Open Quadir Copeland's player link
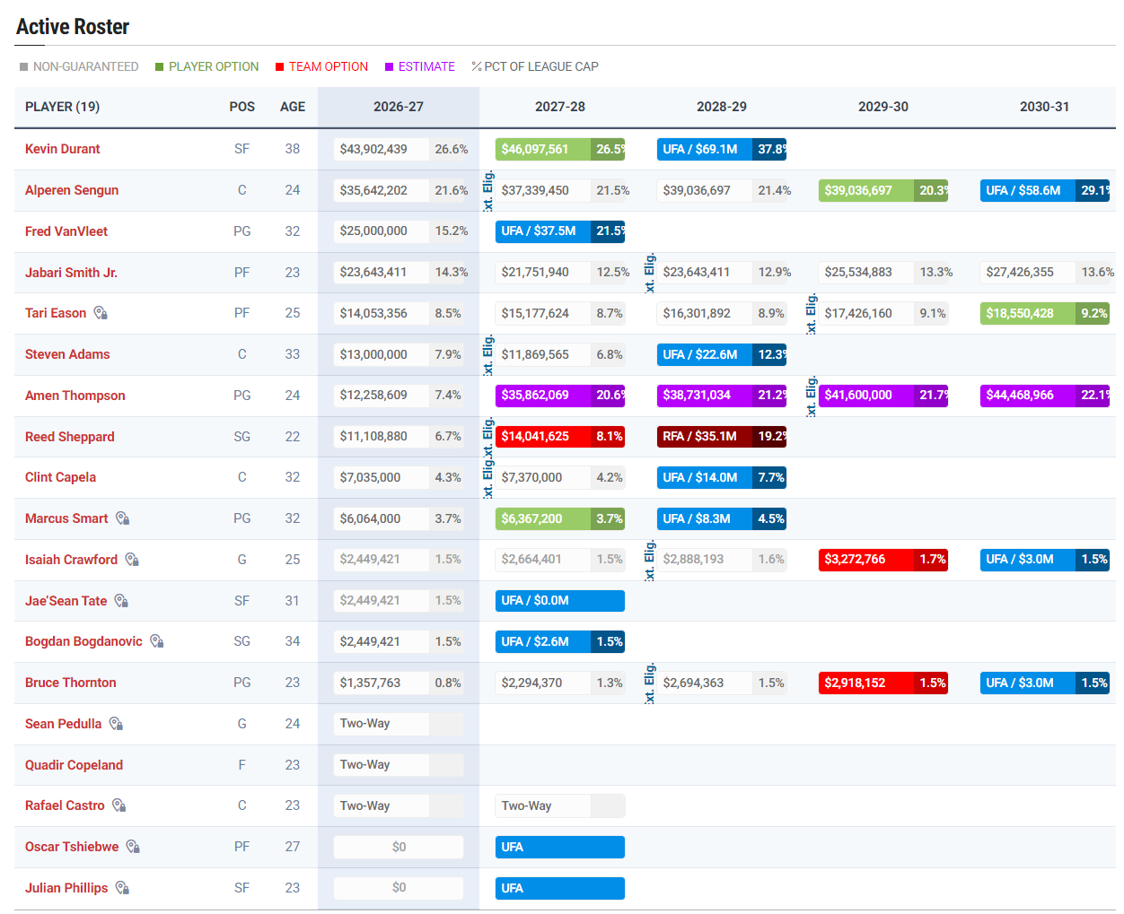This screenshot has height=914, width=1124. coord(74,765)
